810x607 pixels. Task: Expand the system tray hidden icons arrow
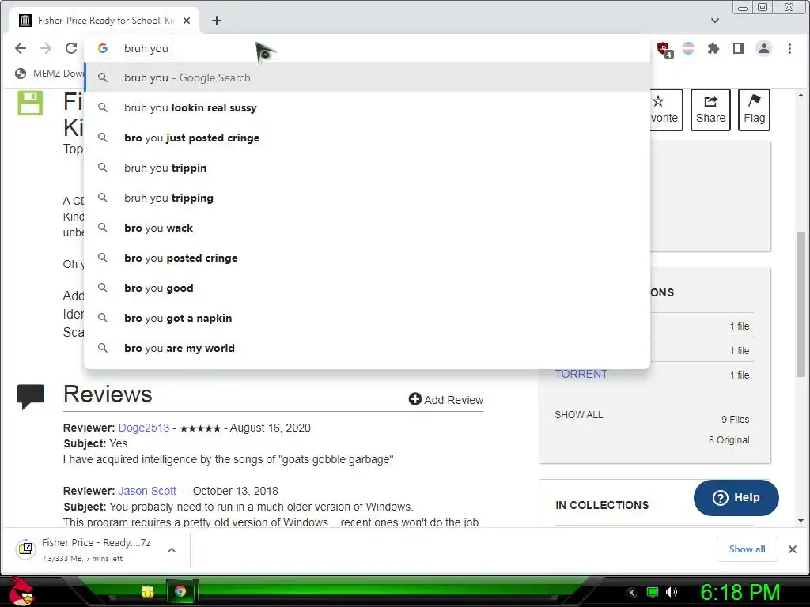pos(632,593)
